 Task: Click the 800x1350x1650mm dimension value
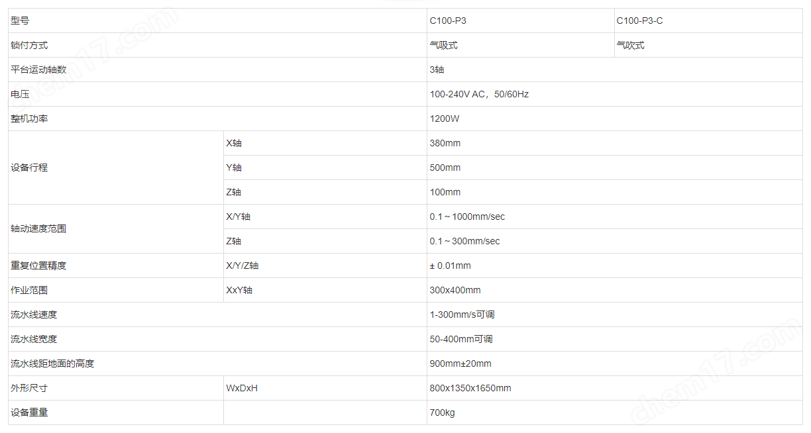click(x=470, y=389)
